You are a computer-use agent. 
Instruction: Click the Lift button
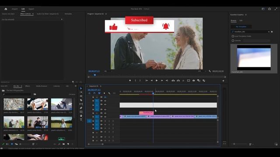click(x=173, y=81)
